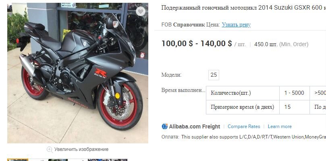Open the Compare Rates link

coord(244,126)
